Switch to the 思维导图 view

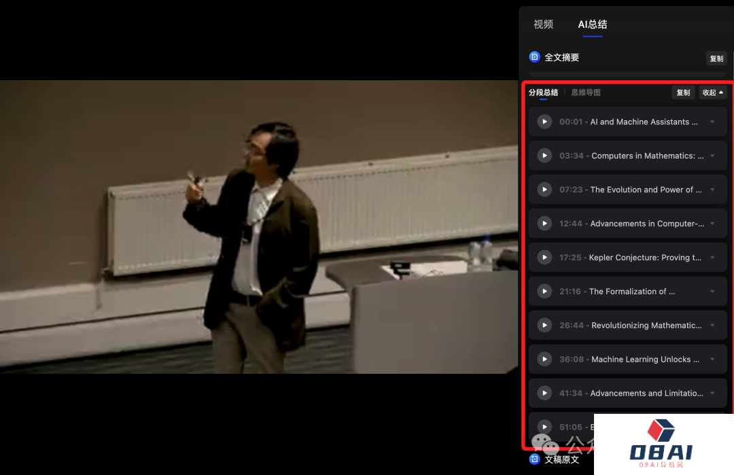[585, 92]
